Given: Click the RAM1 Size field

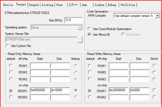Looking at the screenshot, I should pyautogui.click(x=139, y=65).
